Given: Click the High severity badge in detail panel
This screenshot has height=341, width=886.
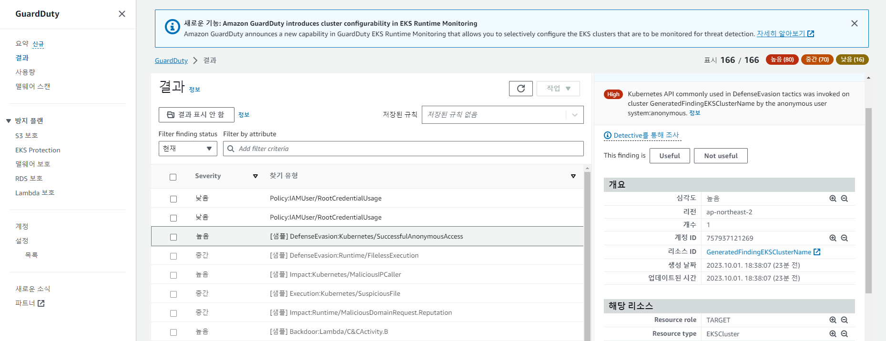Looking at the screenshot, I should [613, 94].
